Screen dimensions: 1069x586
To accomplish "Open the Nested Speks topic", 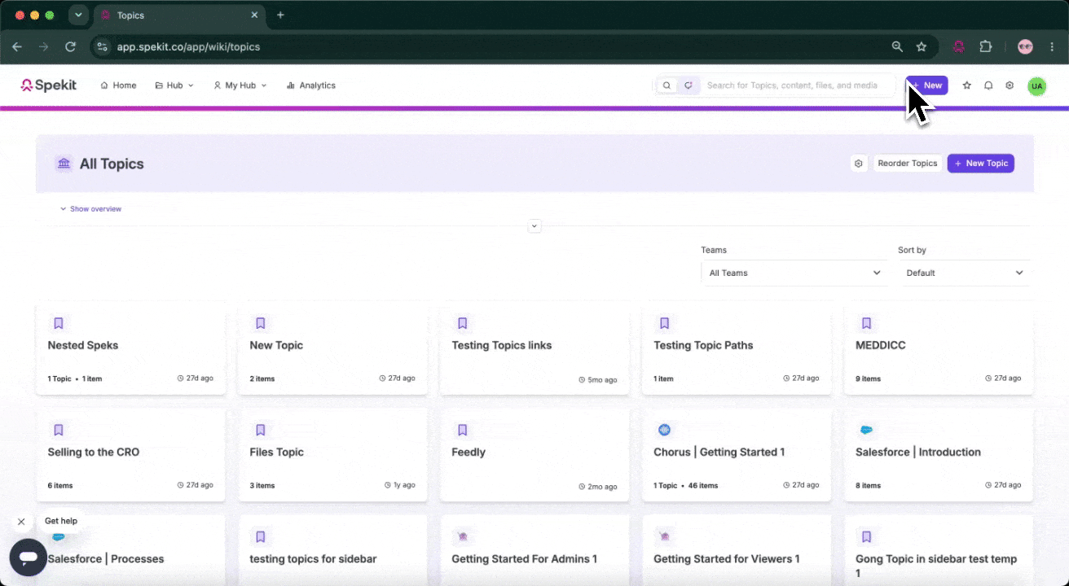I will tap(83, 345).
